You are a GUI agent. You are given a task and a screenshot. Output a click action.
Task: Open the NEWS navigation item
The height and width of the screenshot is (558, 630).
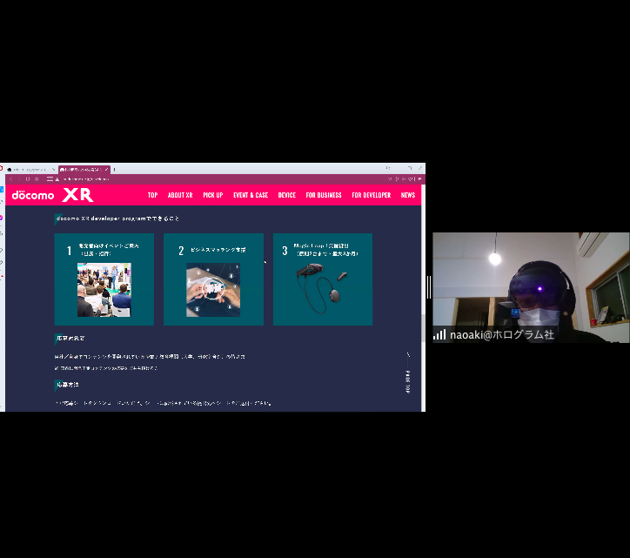coord(408,195)
